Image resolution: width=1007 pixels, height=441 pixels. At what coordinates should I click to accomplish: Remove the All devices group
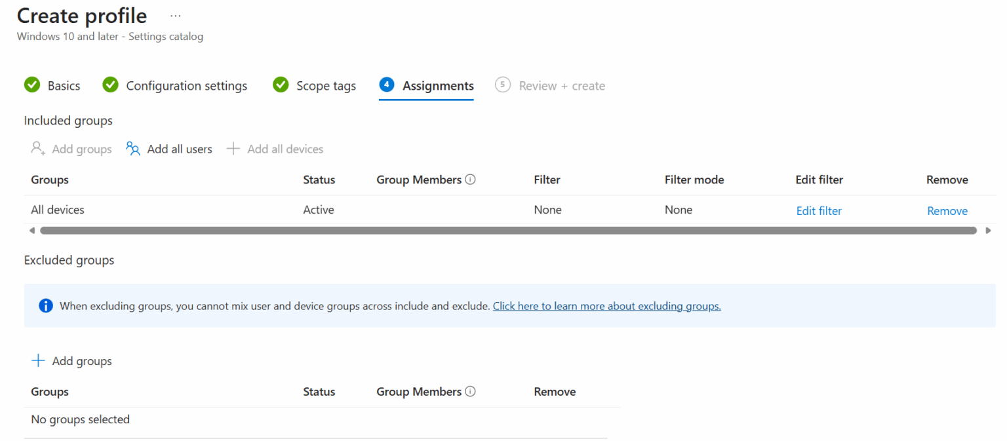point(947,210)
